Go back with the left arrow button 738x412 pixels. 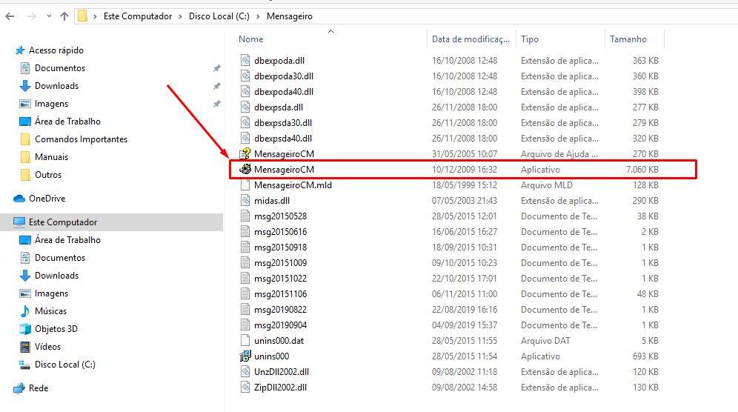pos(10,16)
